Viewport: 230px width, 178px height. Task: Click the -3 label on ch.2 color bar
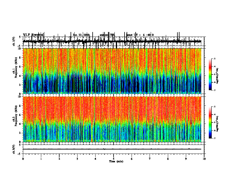214,107
